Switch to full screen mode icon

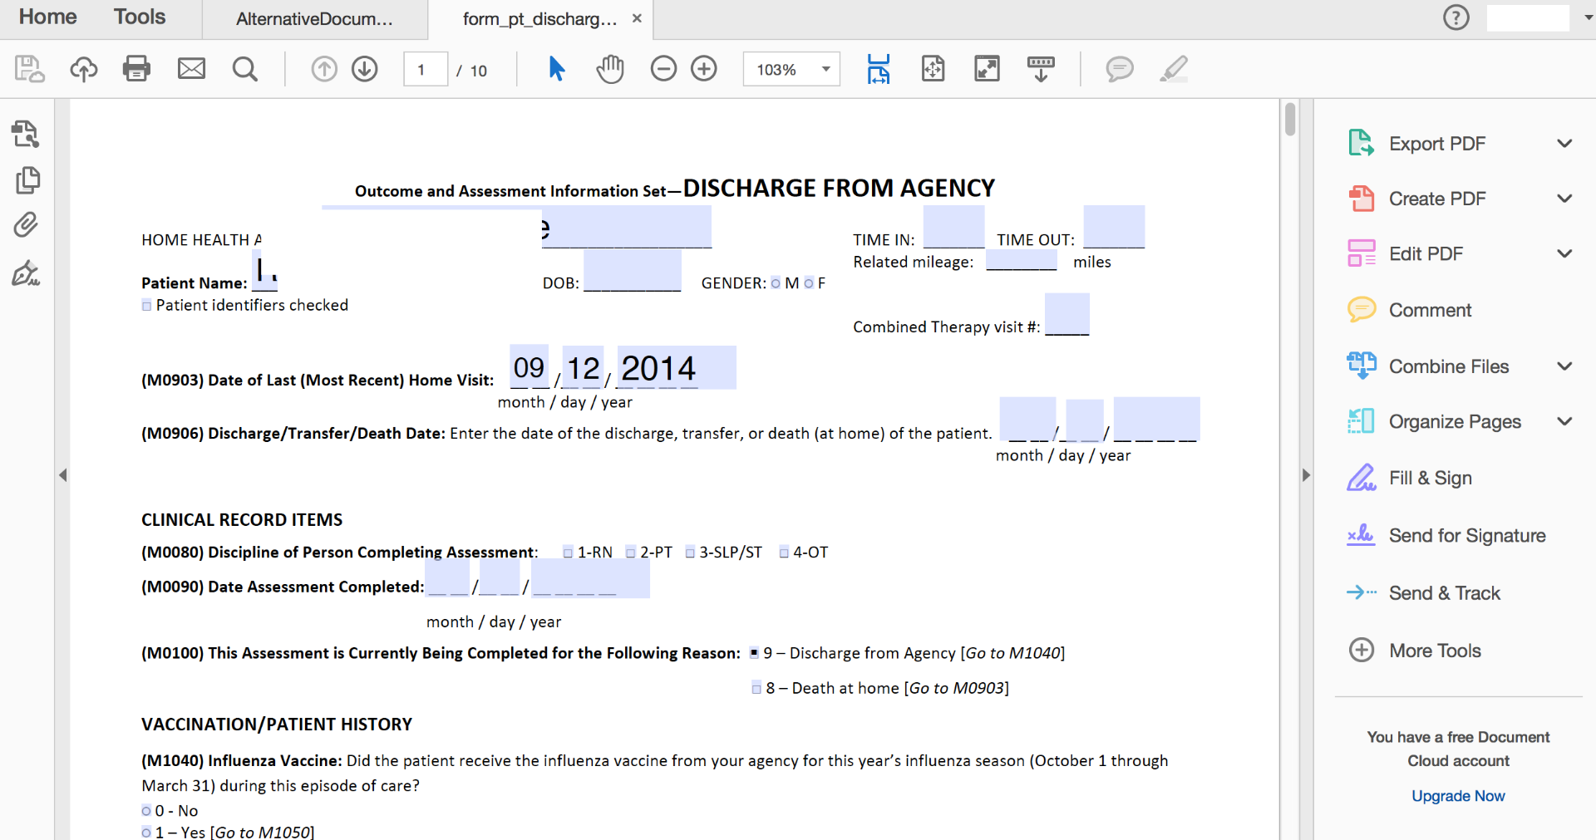(x=987, y=69)
